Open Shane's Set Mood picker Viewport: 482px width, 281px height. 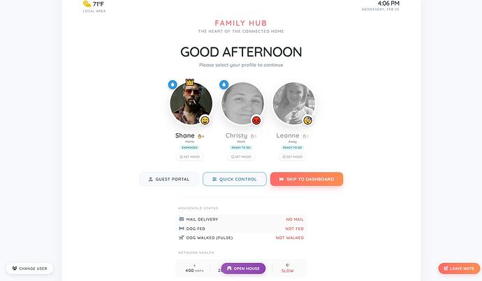coord(189,157)
